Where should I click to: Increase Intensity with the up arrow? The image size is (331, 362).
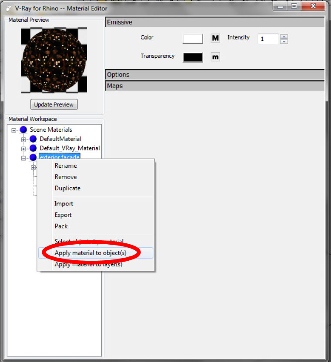pyautogui.click(x=284, y=37)
